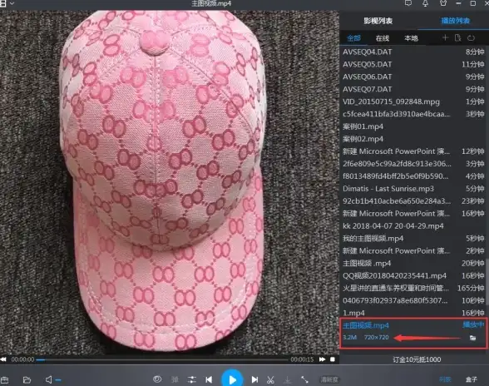The image size is (489, 386).
Task: Open the skin shirt icon
Action: point(442,3)
